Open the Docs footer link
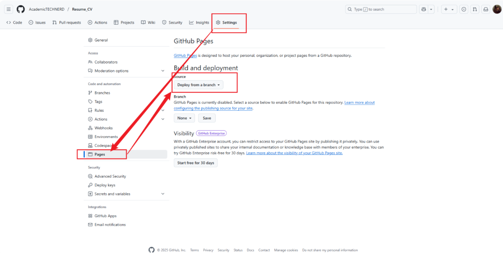 coord(250,251)
